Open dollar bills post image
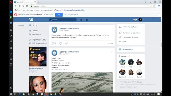This screenshot has width=171, height=96. (x=82, y=82)
